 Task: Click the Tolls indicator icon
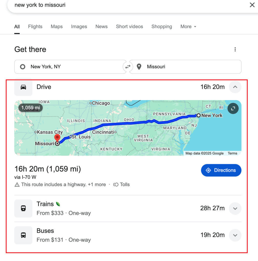[116, 185]
